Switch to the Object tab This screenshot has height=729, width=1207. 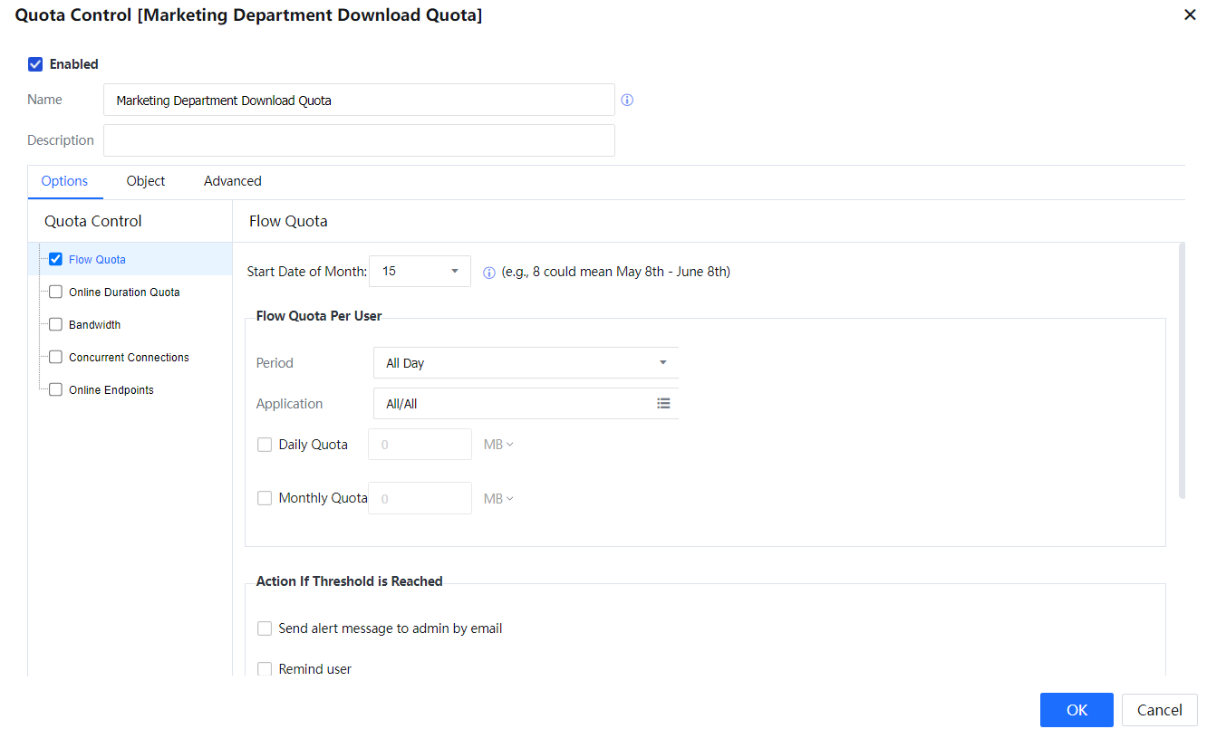146,181
